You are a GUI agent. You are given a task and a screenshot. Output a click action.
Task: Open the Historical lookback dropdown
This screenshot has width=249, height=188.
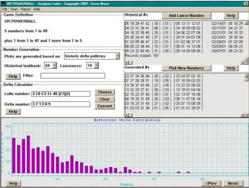[54, 65]
